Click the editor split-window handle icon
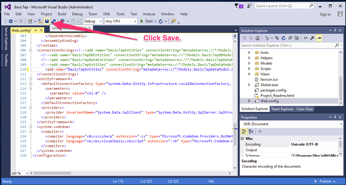The width and height of the screenshot is (346, 185). click(235, 36)
